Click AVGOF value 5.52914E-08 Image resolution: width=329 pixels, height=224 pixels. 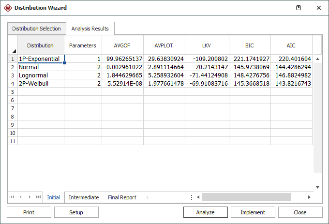[122, 84]
